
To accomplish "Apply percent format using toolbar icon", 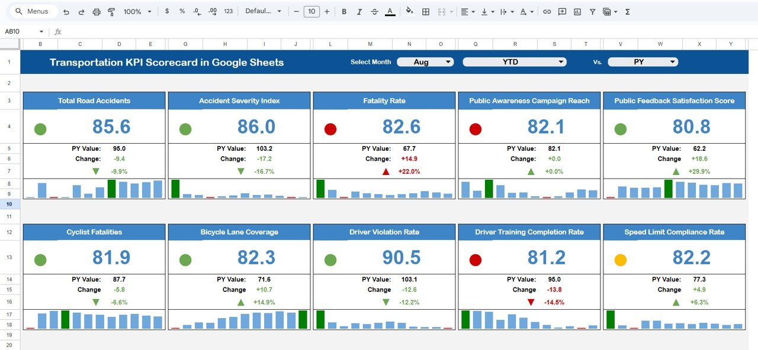I will click(x=182, y=11).
